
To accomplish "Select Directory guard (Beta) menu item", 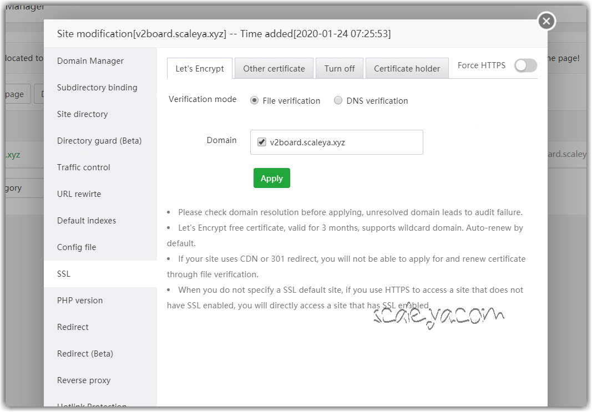I will [99, 141].
